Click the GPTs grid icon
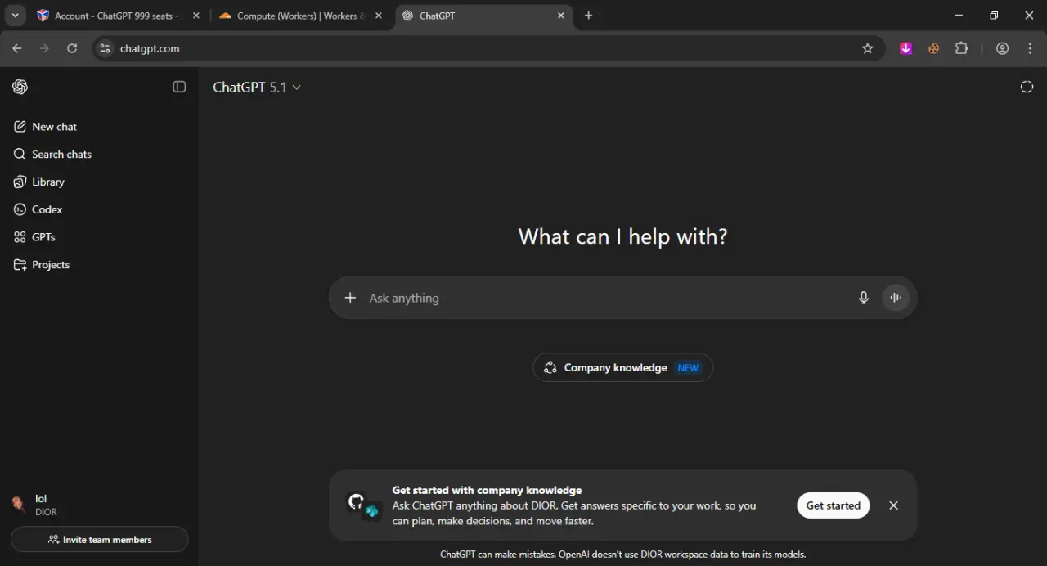Screen dimensions: 1047x566 tap(20, 237)
